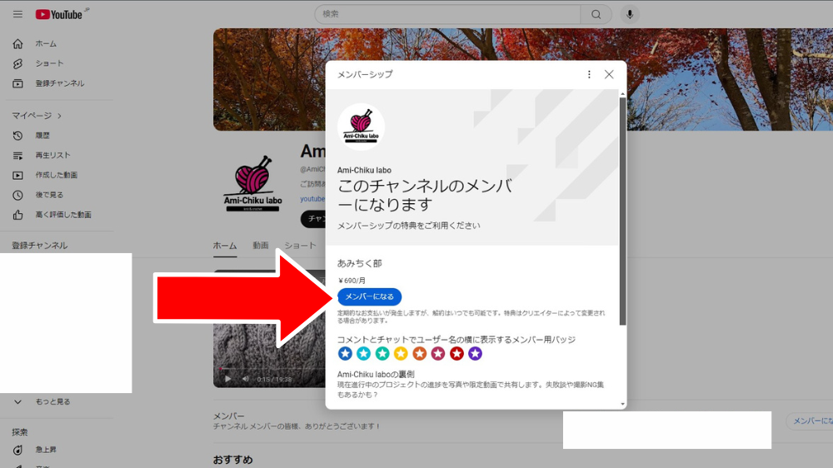Click the orange star member badge
Image resolution: width=833 pixels, height=468 pixels.
point(419,353)
